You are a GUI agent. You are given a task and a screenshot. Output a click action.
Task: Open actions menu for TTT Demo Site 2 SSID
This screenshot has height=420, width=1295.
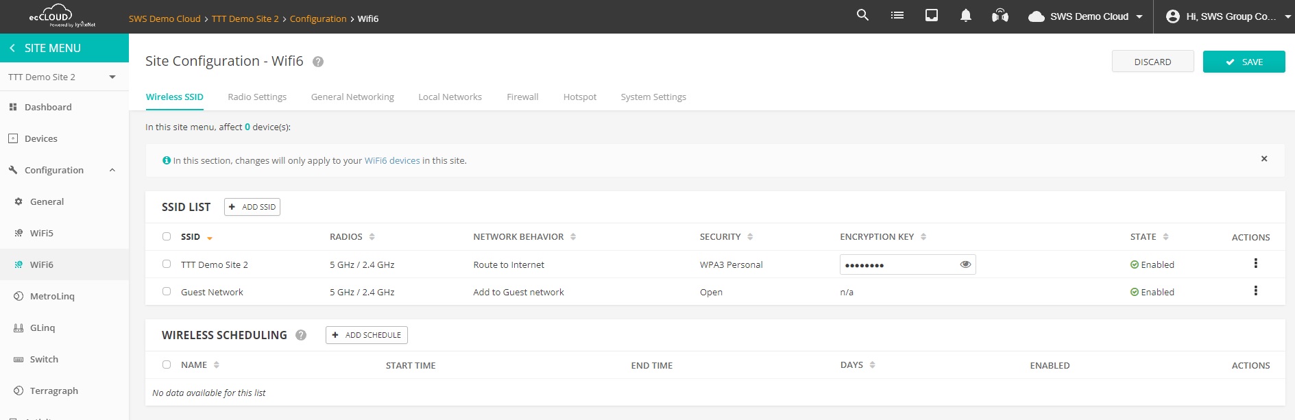[1255, 264]
